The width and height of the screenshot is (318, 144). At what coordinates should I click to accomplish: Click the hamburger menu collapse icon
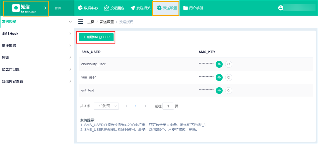coord(80,22)
